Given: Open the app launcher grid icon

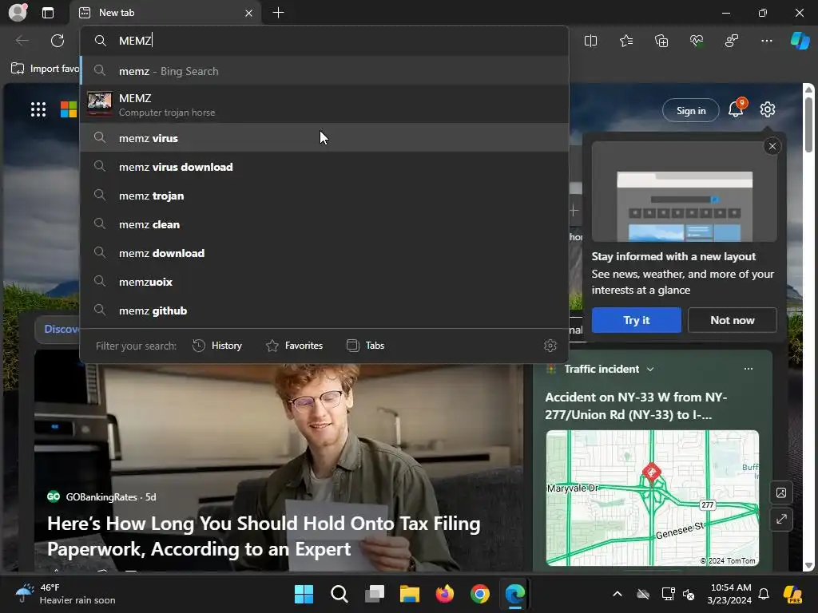Looking at the screenshot, I should (38, 109).
